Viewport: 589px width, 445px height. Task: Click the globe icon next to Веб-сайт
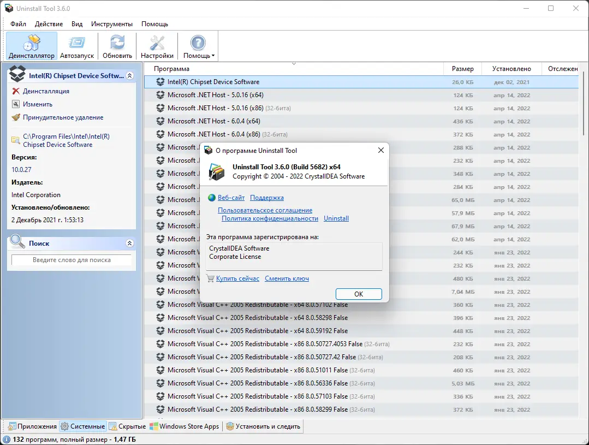click(x=211, y=198)
